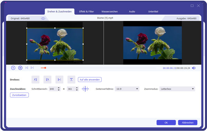Open the Audio tab
The image size is (207, 131).
(132, 12)
